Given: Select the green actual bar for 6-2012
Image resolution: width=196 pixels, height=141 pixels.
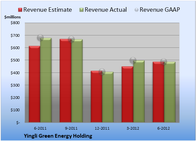Looking at the screenshot, I should click(x=170, y=92).
